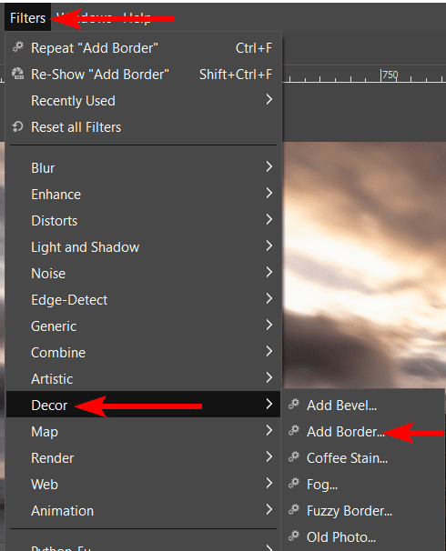Expand the Blur submenu chevron
Screen dimensions: 446x551
(x=269, y=167)
